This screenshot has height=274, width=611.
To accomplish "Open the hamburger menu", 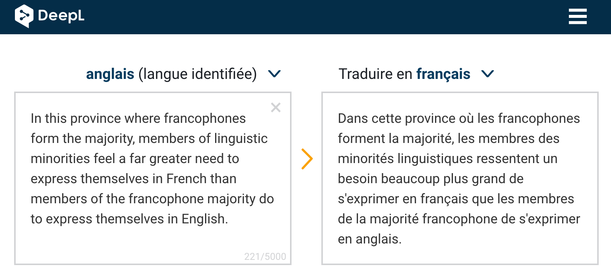I will click(x=577, y=17).
